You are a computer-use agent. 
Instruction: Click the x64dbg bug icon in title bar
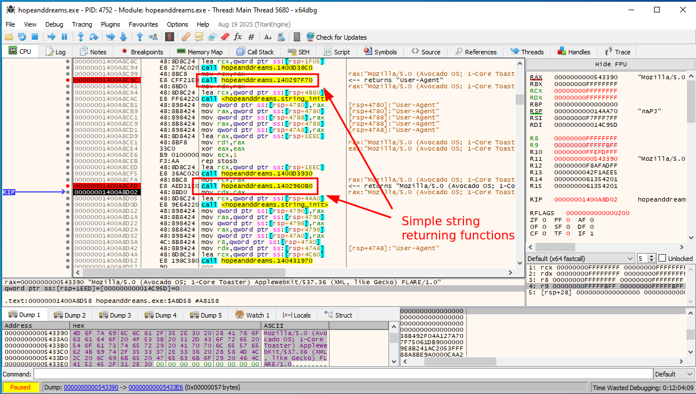point(10,10)
